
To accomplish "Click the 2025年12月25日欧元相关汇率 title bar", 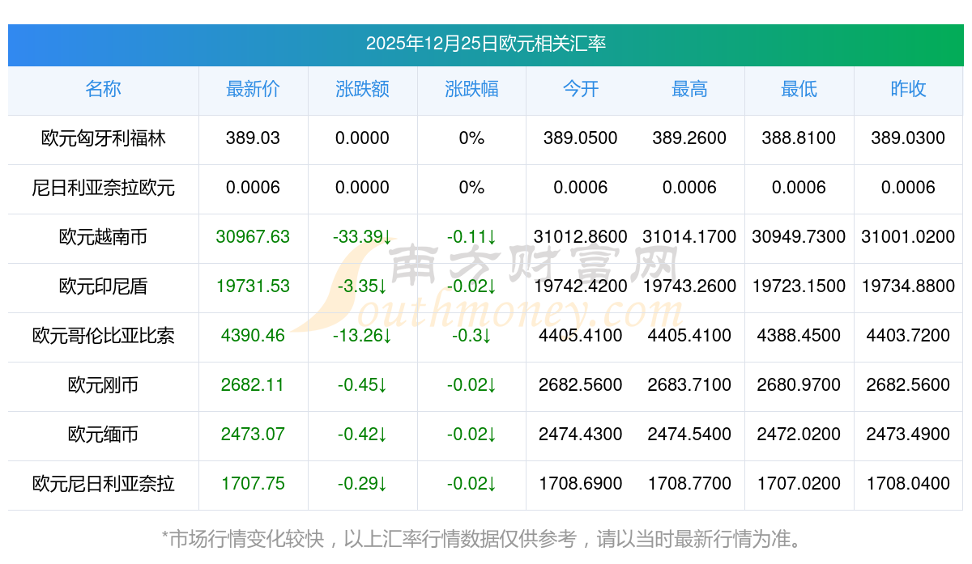I will point(486,44).
